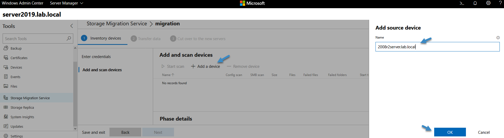Click the tools list scrollbar up arrow
Screen dimensions: 504x138
(x=75, y=48)
